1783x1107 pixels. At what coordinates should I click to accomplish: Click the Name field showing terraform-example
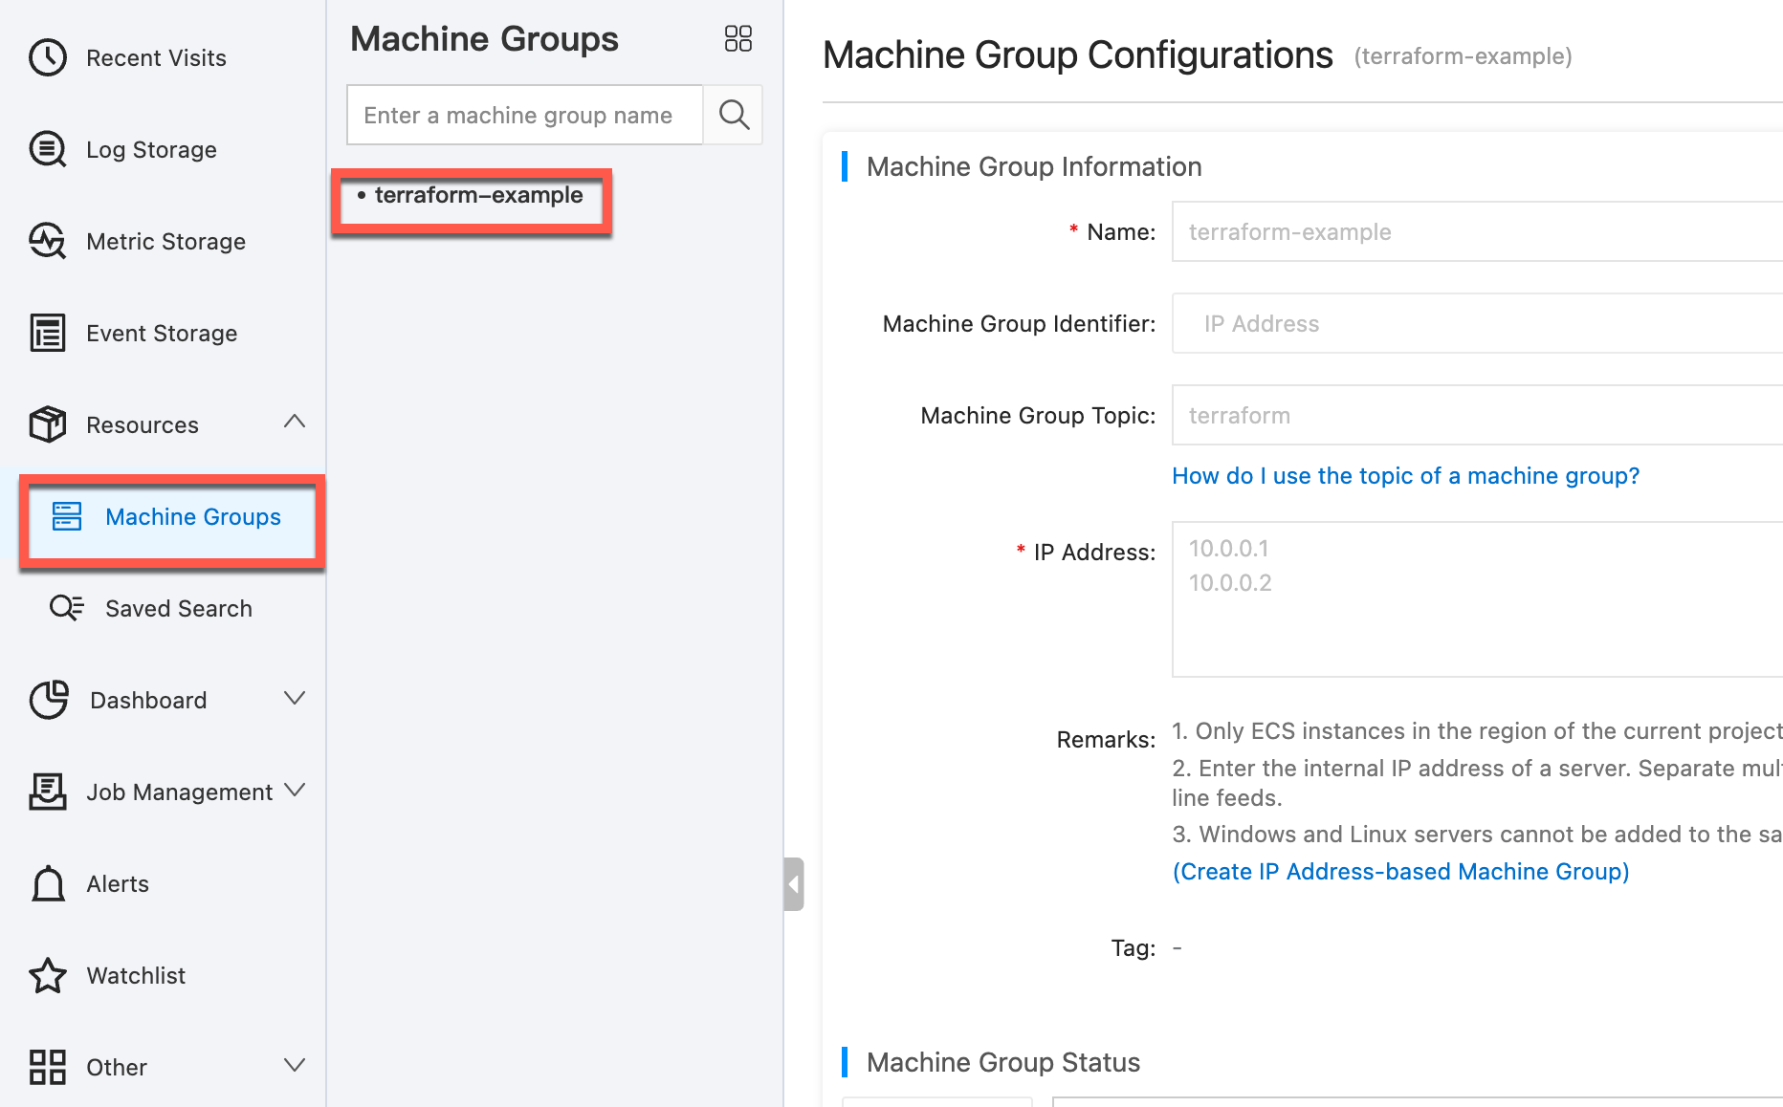pyautogui.click(x=1477, y=231)
